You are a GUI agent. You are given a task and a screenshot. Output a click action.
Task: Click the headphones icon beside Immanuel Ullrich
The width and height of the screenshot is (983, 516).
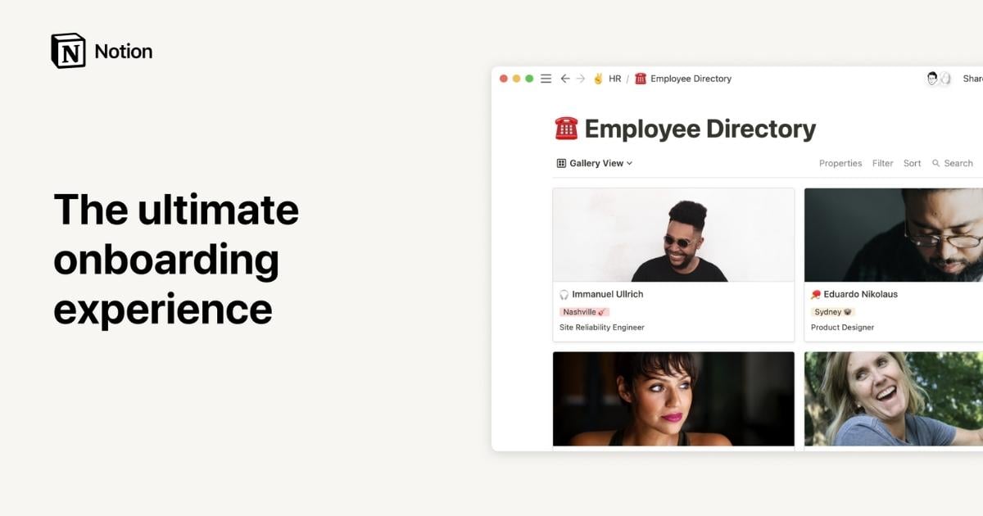coord(564,294)
